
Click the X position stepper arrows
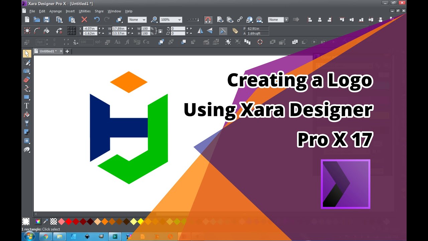[101, 29]
